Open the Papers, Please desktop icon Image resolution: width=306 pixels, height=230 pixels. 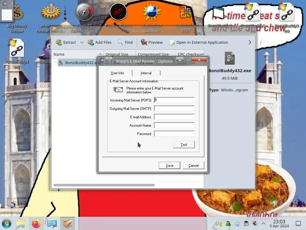[x=118, y=16]
